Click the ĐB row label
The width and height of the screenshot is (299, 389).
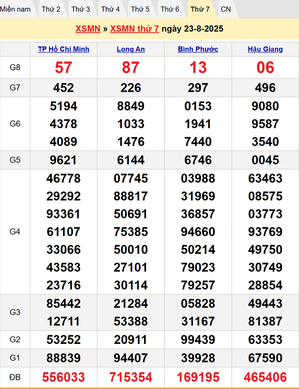coord(15,377)
